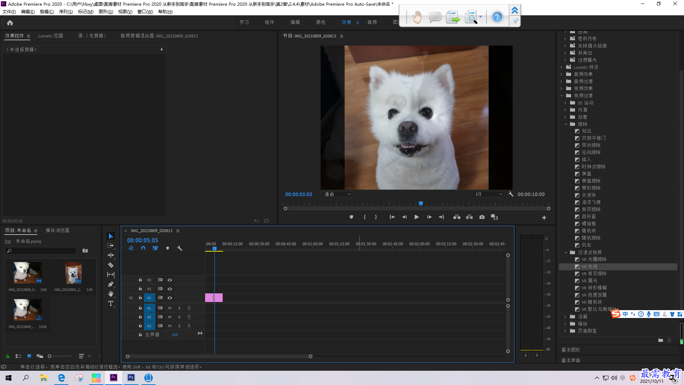The image size is (684, 385).
Task: Open zoom level dropdown 适合
Action: [x=337, y=194]
